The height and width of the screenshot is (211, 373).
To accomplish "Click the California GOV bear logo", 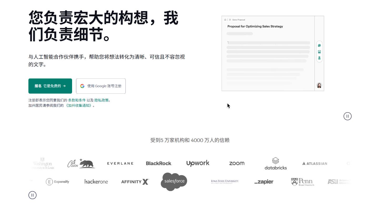I will pos(81,163).
